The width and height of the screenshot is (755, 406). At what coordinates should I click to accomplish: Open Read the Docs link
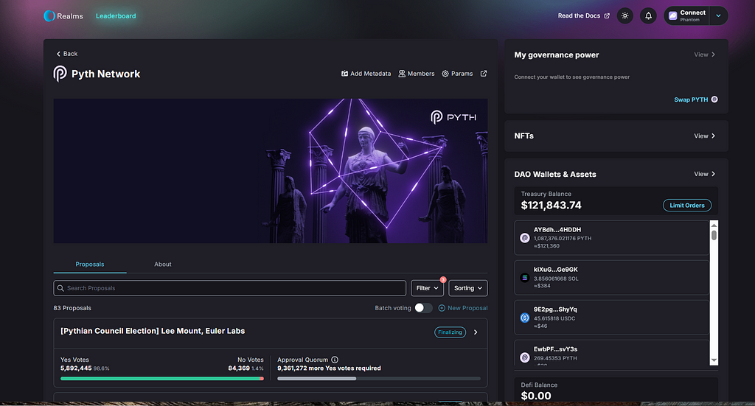pos(584,16)
